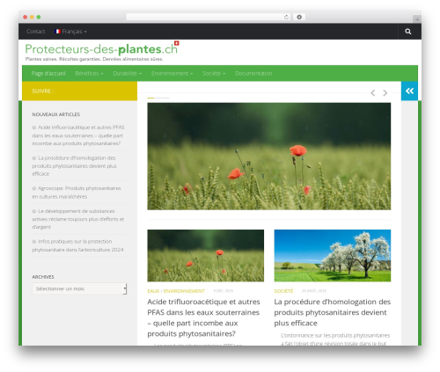Click the Protecteurs-des-plantes.ch logo

(101, 48)
